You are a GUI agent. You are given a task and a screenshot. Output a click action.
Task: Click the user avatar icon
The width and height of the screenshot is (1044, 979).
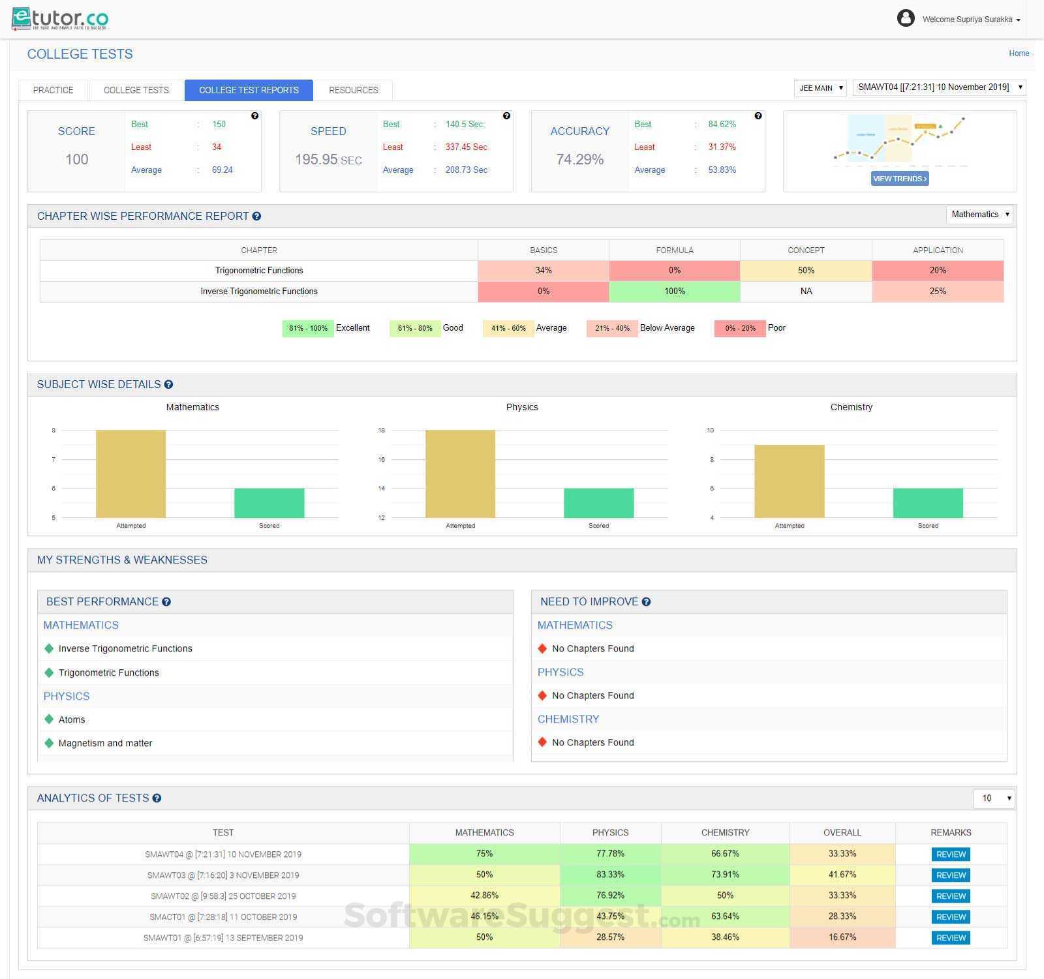[x=906, y=19]
